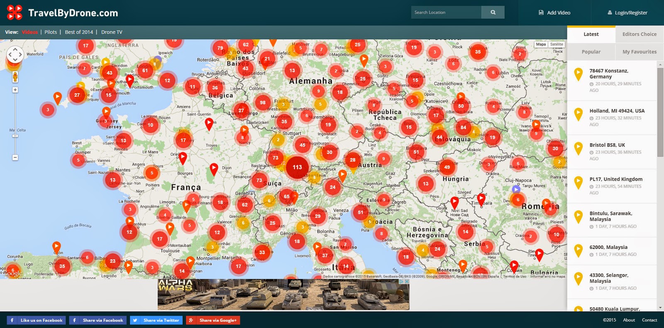Switch to the Latest tab
The height and width of the screenshot is (328, 664).
coord(591,34)
